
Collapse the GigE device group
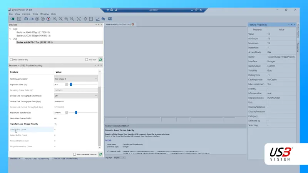[x=10, y=29]
